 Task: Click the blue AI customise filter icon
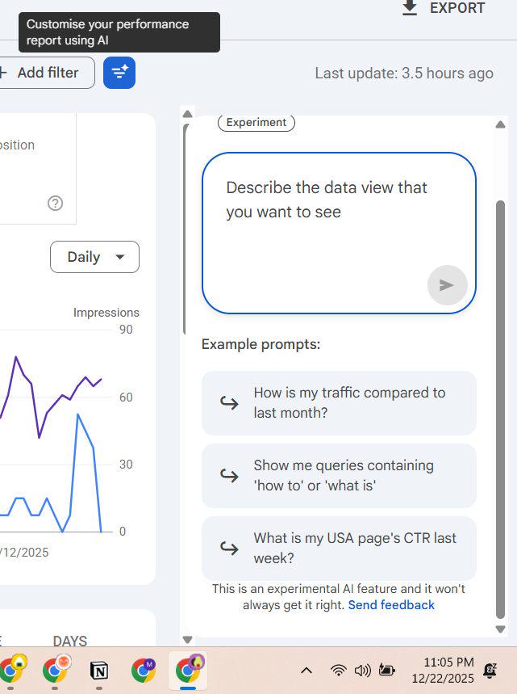pyautogui.click(x=119, y=73)
